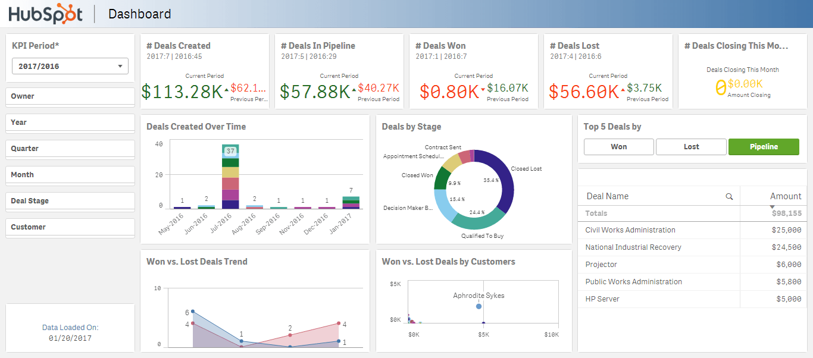
Task: Click the National Industrial Recovery deal
Action: pyautogui.click(x=633, y=247)
